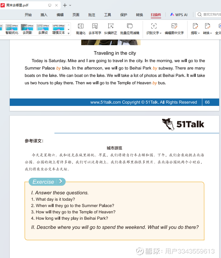The height and width of the screenshot is (258, 221).
Task: Click the search magnifier icon
Action: pos(199,15)
